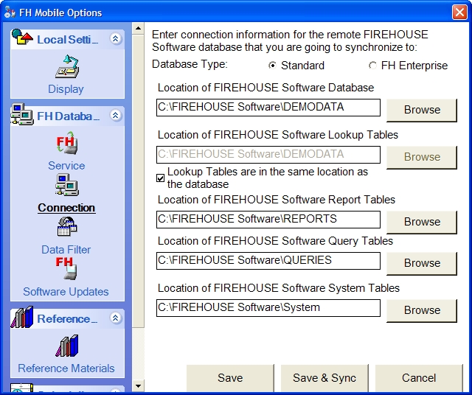Click the FH Database group header icon

(21, 114)
